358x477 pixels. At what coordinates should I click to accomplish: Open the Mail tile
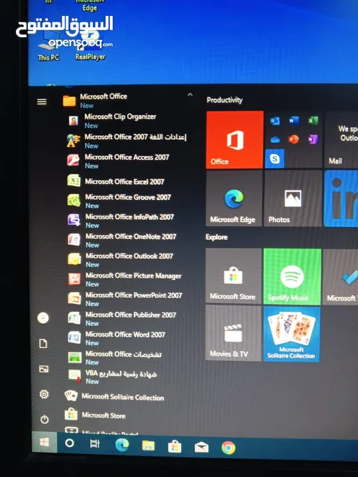[341, 140]
